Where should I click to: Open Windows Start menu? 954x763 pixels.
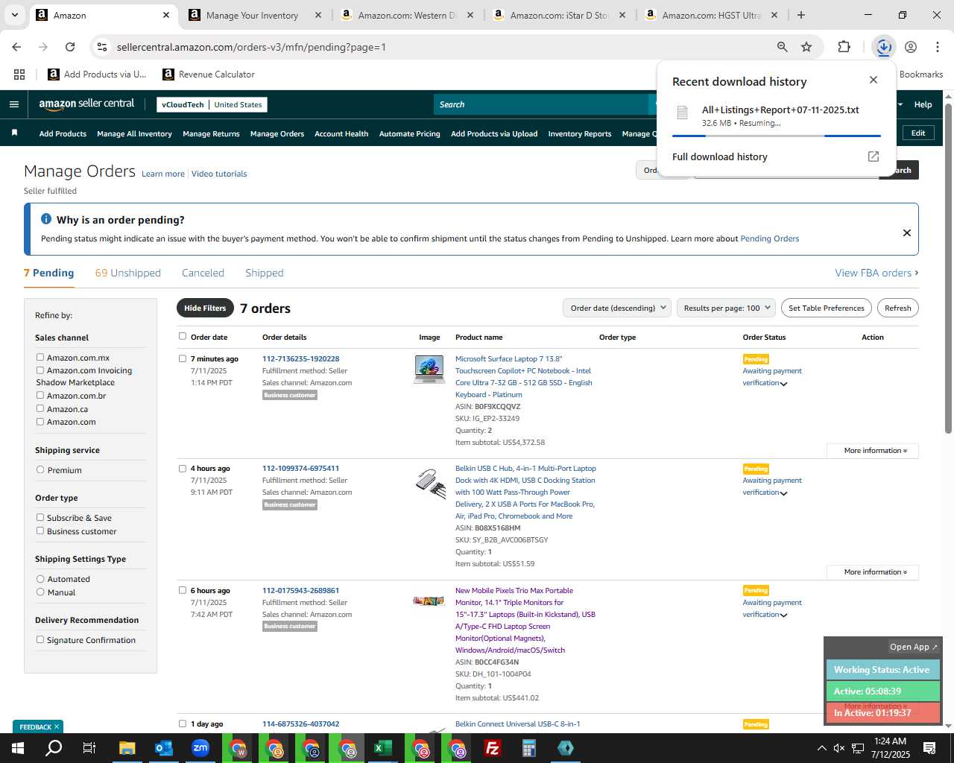(x=18, y=748)
